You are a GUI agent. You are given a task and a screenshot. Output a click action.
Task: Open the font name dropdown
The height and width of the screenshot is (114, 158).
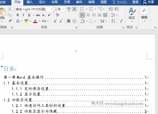tap(52, 9)
